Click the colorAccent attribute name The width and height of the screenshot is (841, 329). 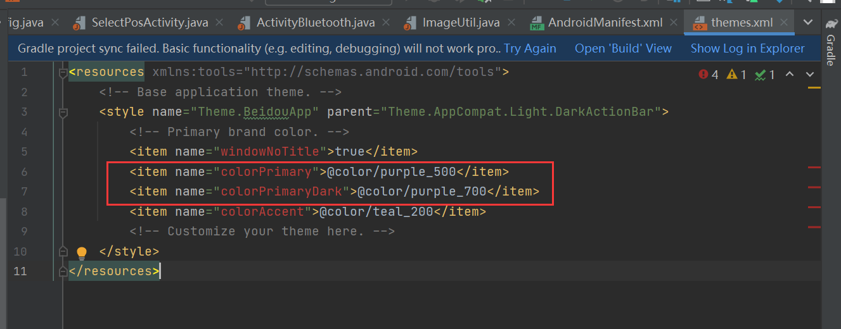coord(262,211)
